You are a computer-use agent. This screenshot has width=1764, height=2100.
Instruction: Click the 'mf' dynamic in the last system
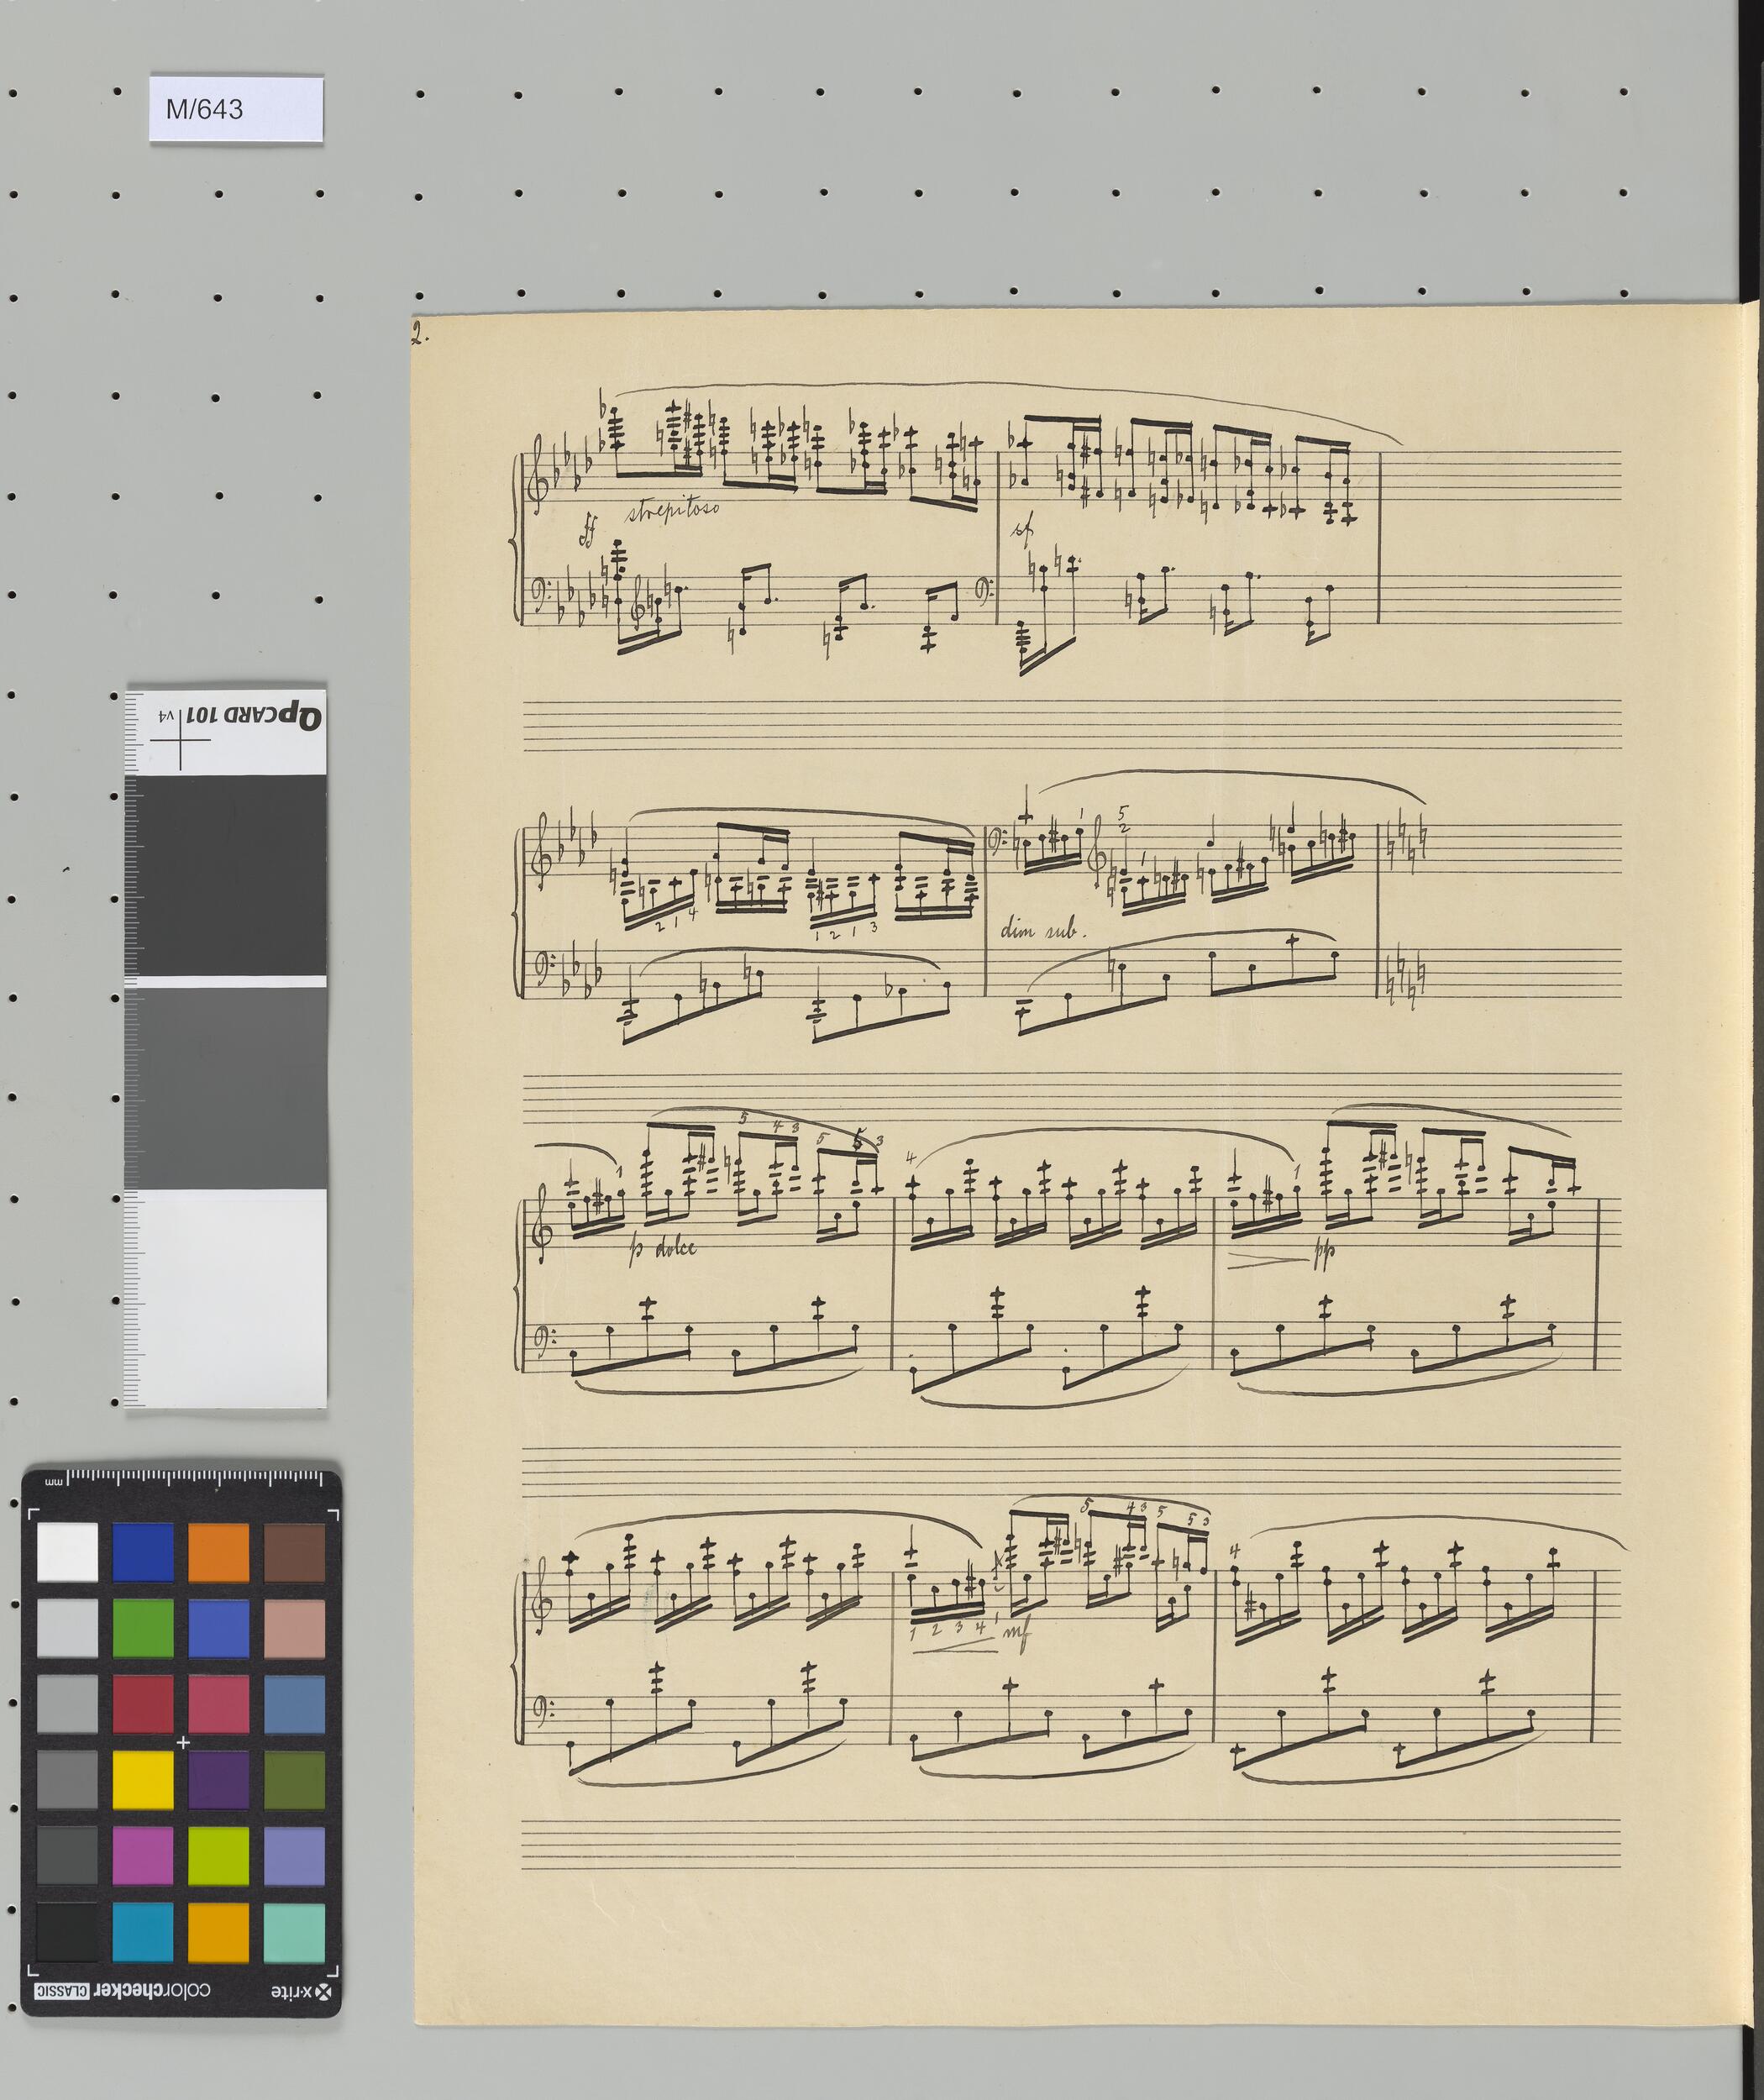1018,1638
